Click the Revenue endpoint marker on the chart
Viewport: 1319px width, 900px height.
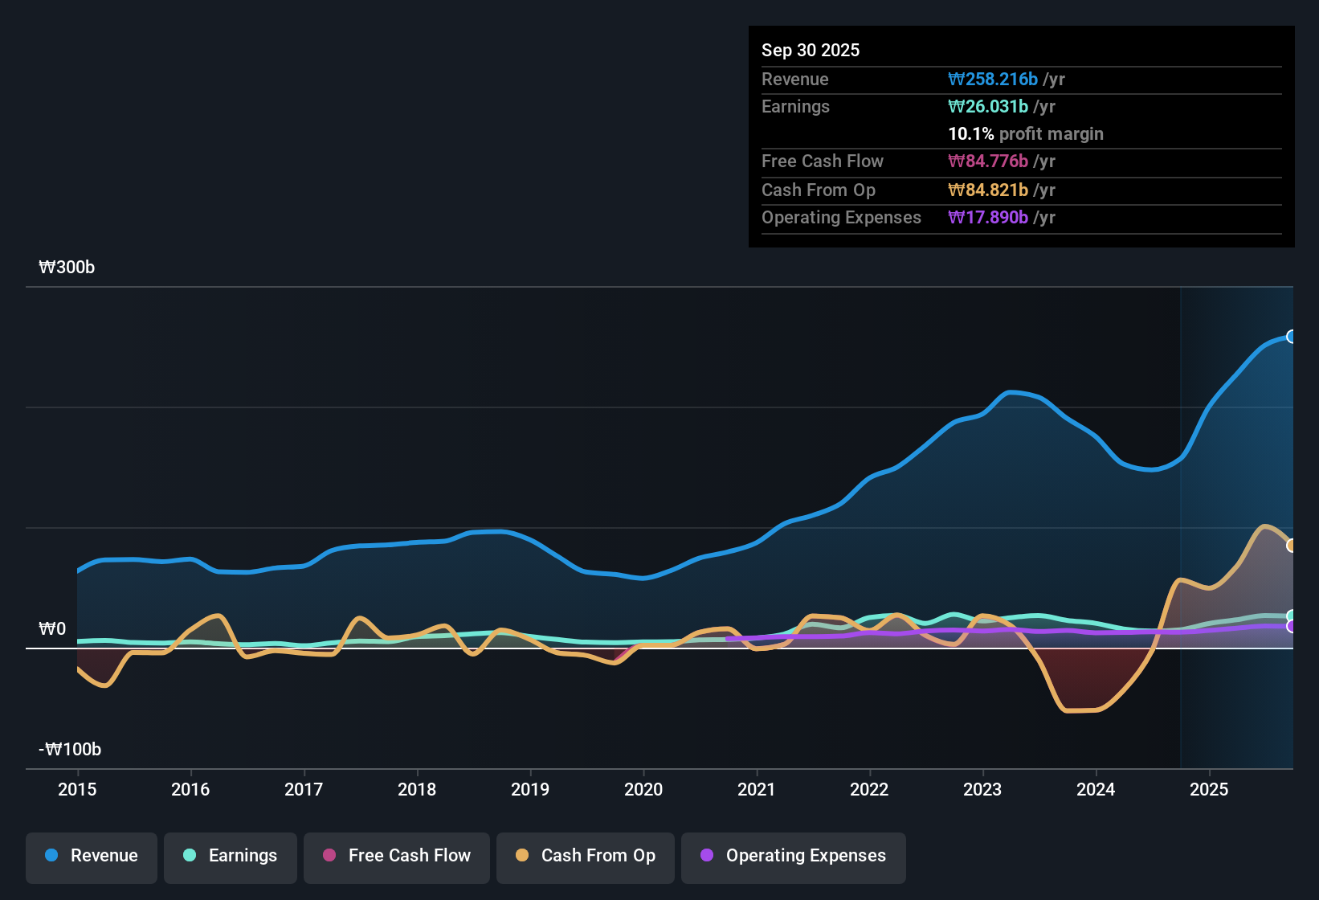click(x=1292, y=336)
